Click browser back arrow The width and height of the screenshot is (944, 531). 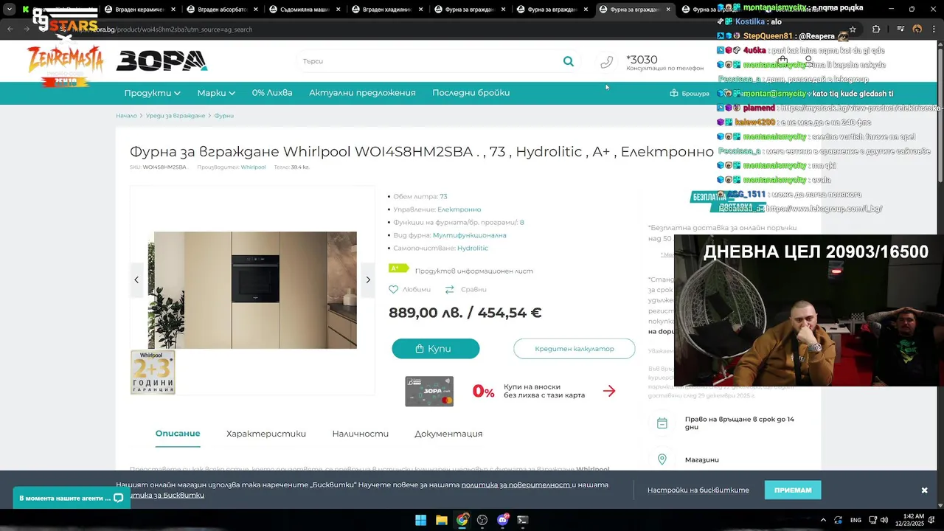click(10, 29)
